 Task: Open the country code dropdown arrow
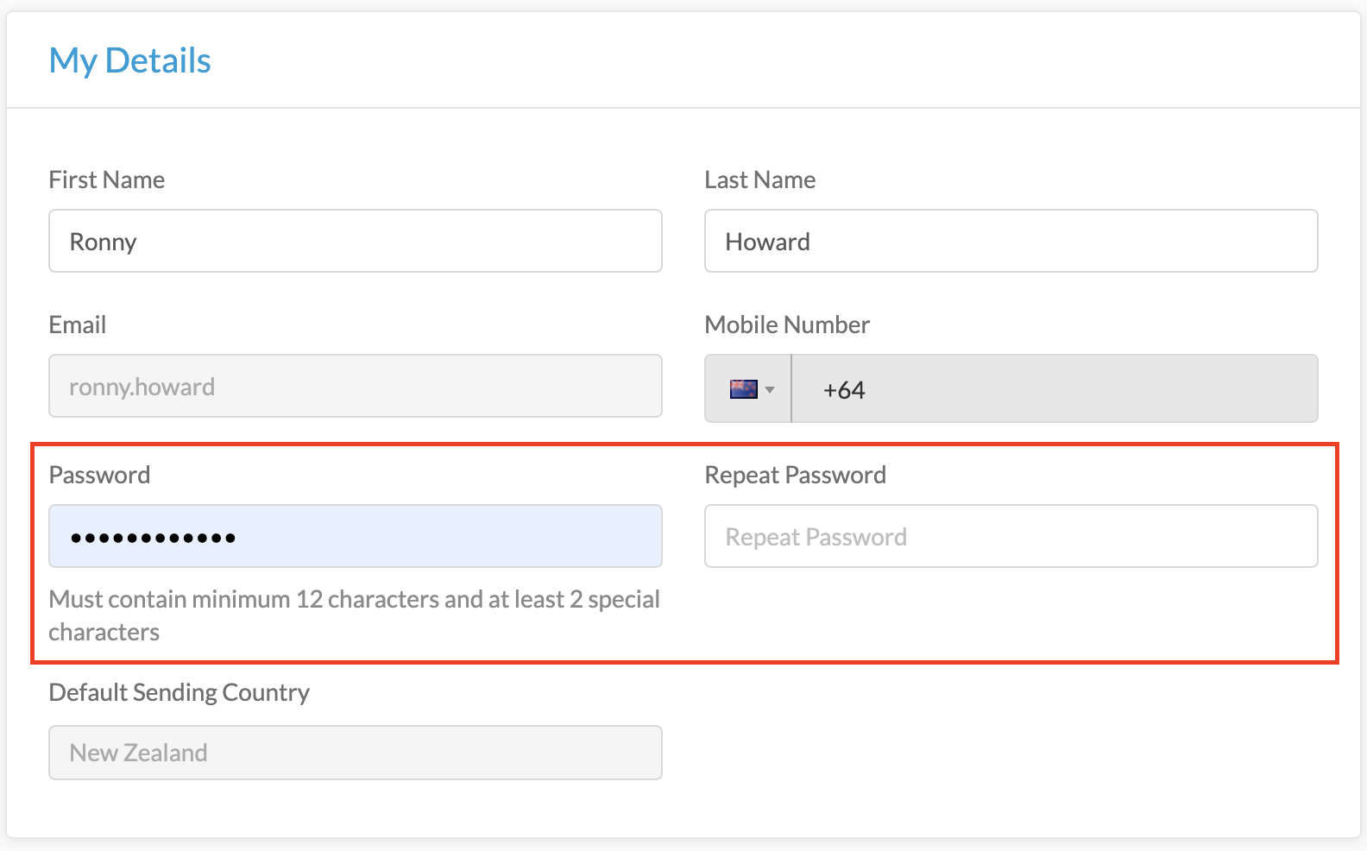[770, 390]
